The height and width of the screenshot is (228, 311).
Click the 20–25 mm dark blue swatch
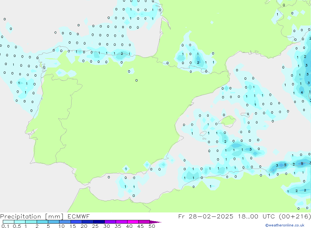(x=87, y=222)
